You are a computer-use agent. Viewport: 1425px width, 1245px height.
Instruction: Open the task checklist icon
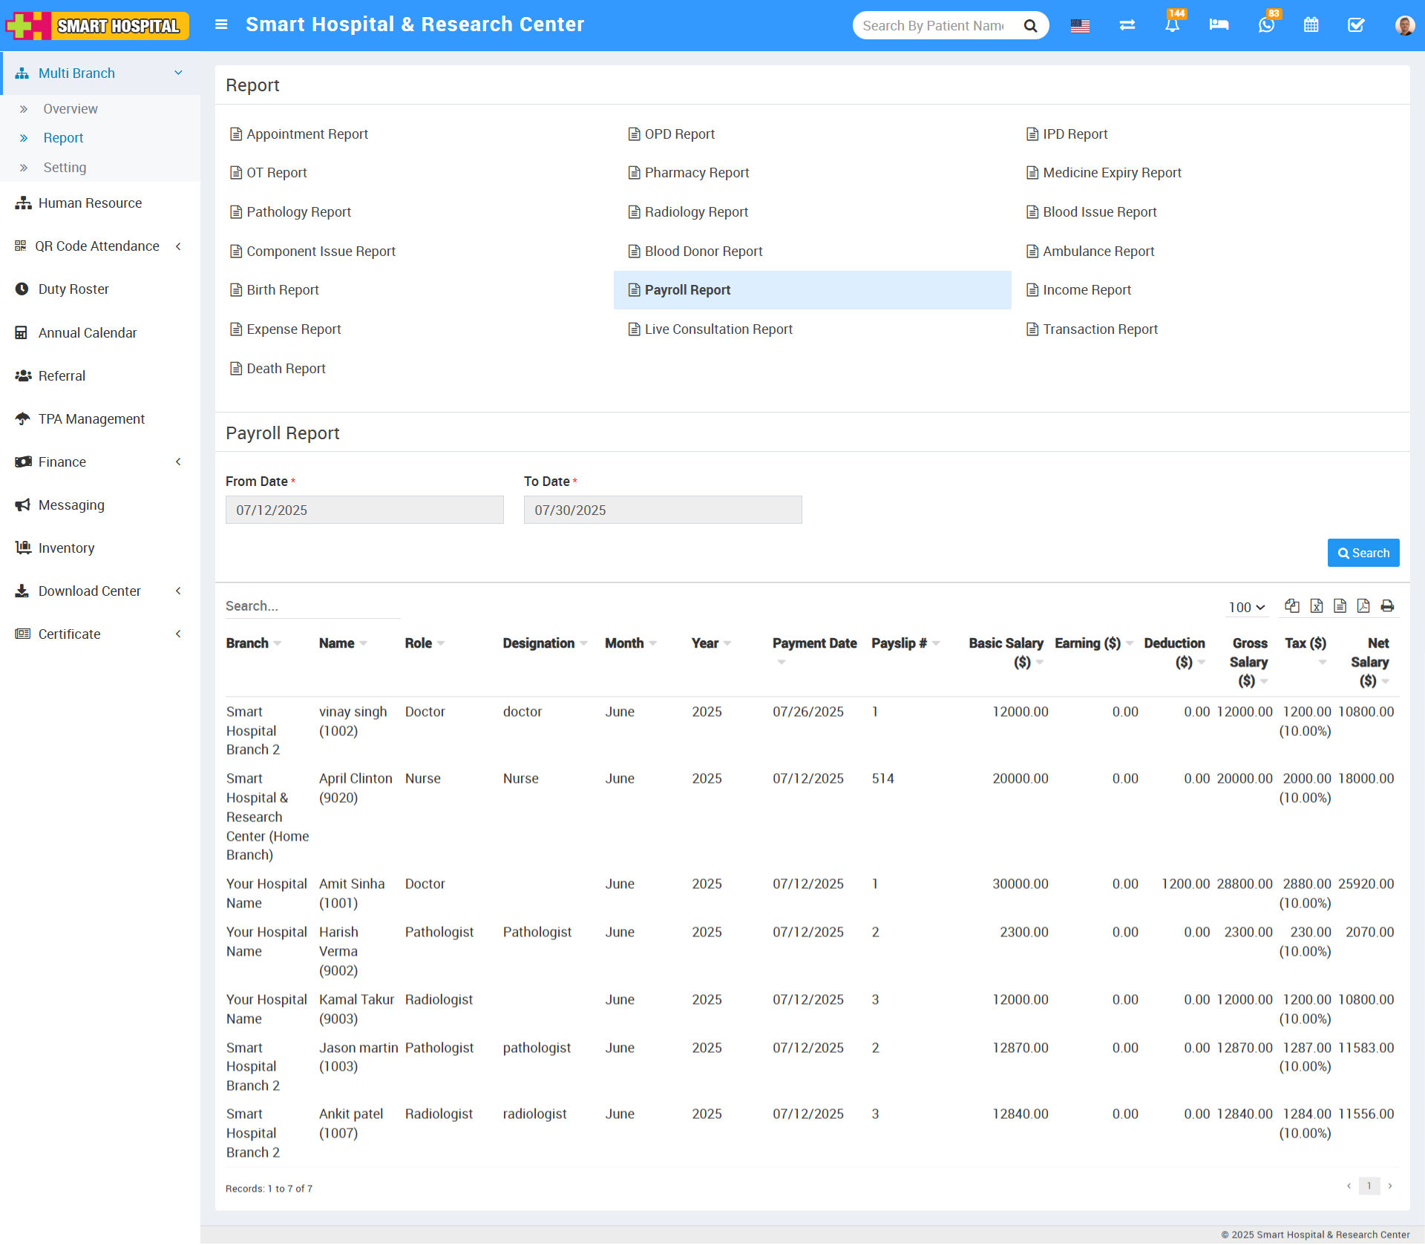coord(1356,25)
